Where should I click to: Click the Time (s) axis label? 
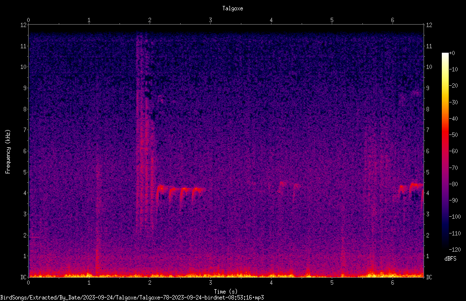click(226, 292)
